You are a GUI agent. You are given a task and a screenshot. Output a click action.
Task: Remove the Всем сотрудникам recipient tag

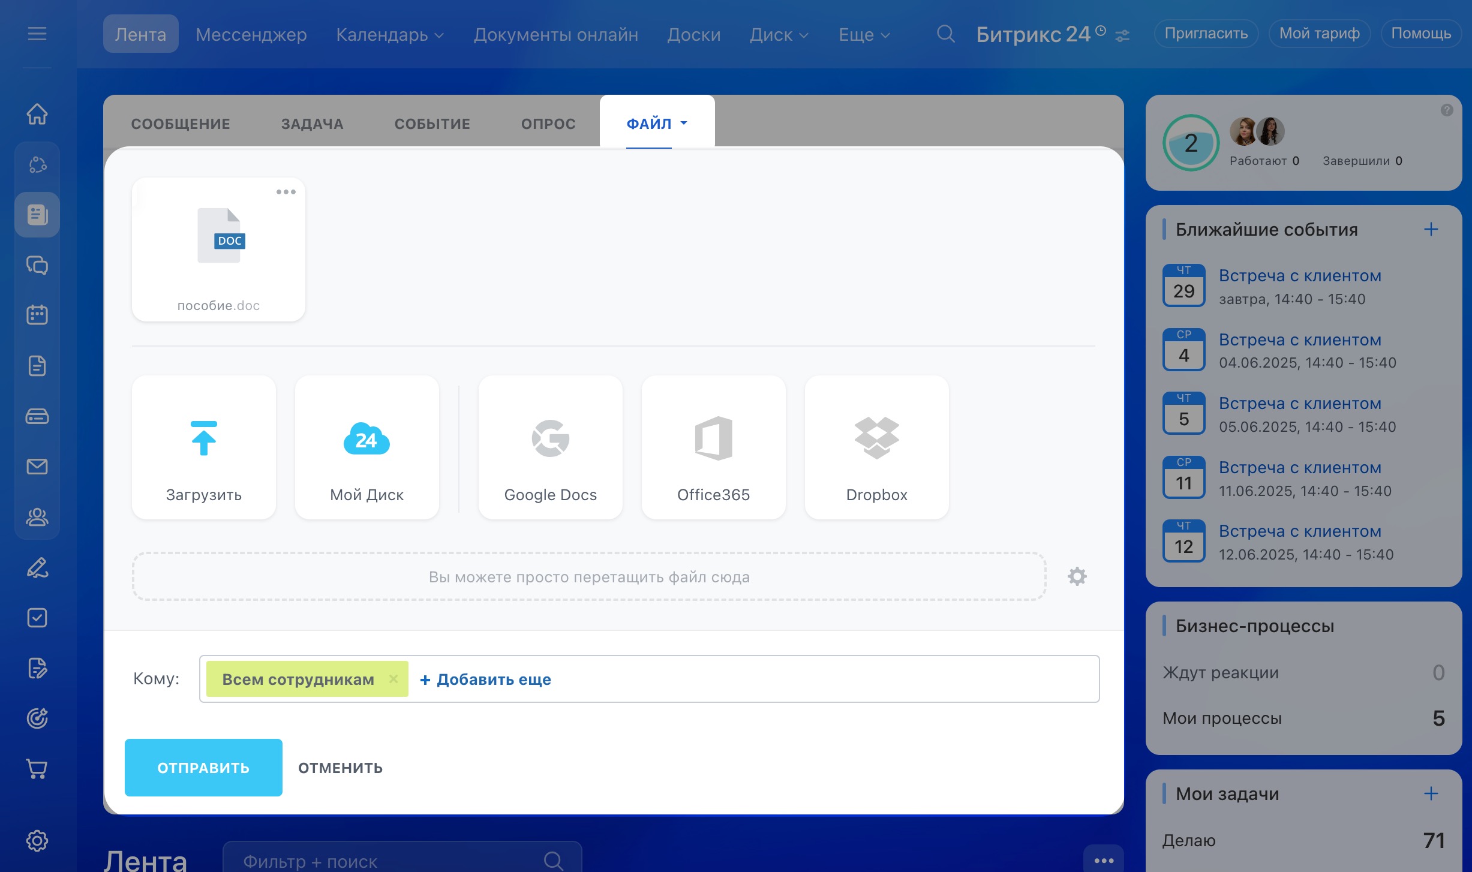tap(393, 679)
